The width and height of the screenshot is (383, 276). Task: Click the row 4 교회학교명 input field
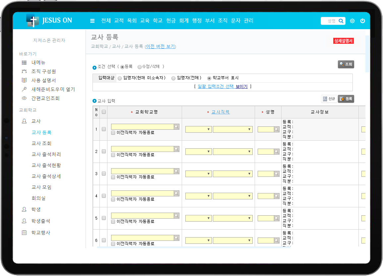(x=142, y=193)
